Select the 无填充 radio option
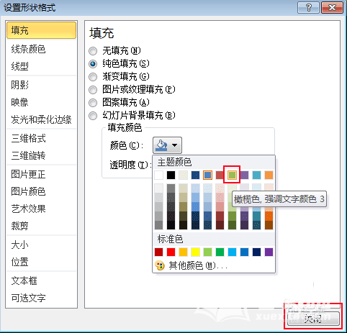 pos(93,51)
